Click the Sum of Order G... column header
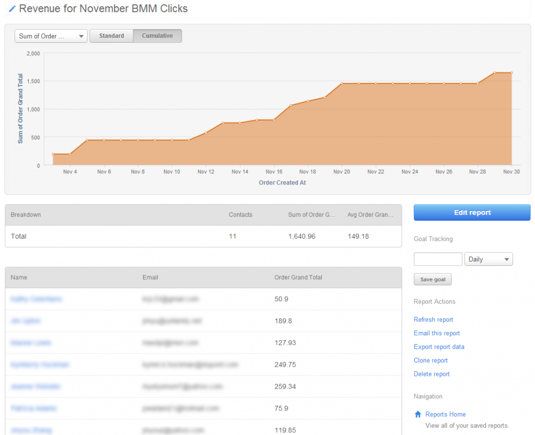535x435 pixels. coord(311,215)
